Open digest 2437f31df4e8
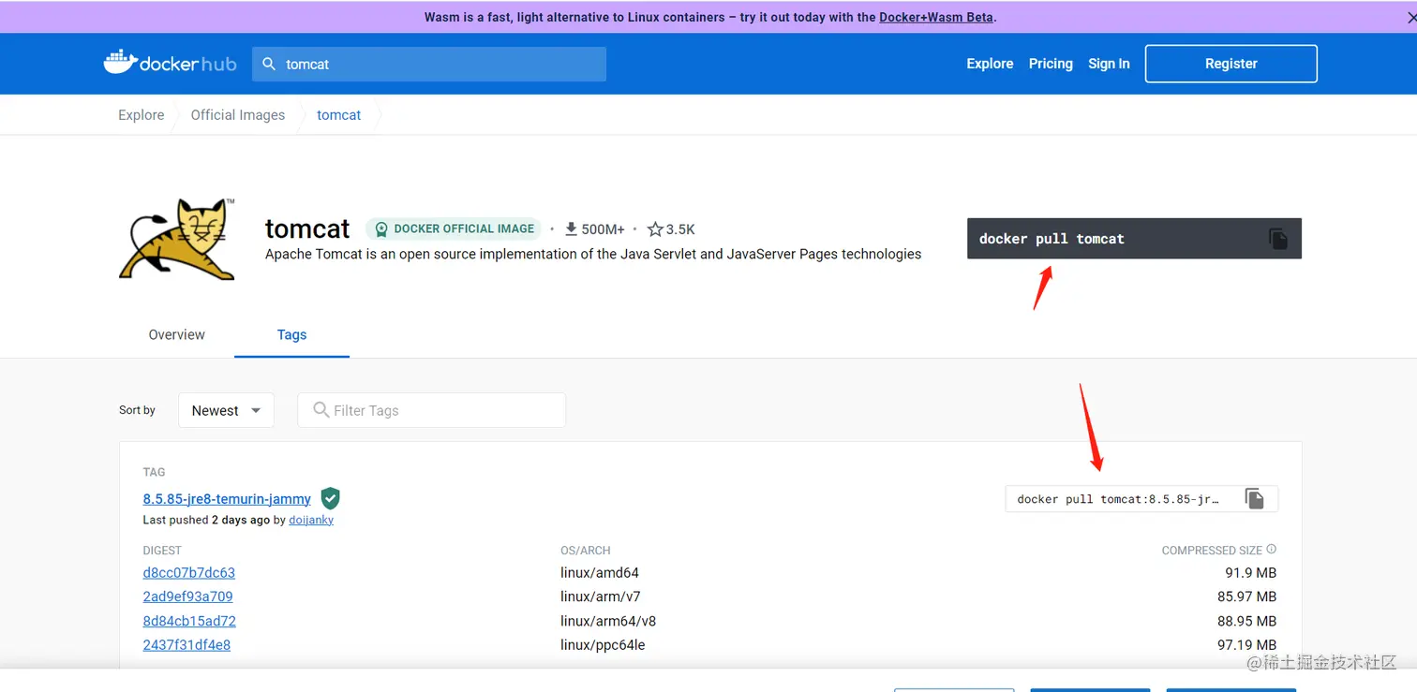The image size is (1417, 692). 186,644
